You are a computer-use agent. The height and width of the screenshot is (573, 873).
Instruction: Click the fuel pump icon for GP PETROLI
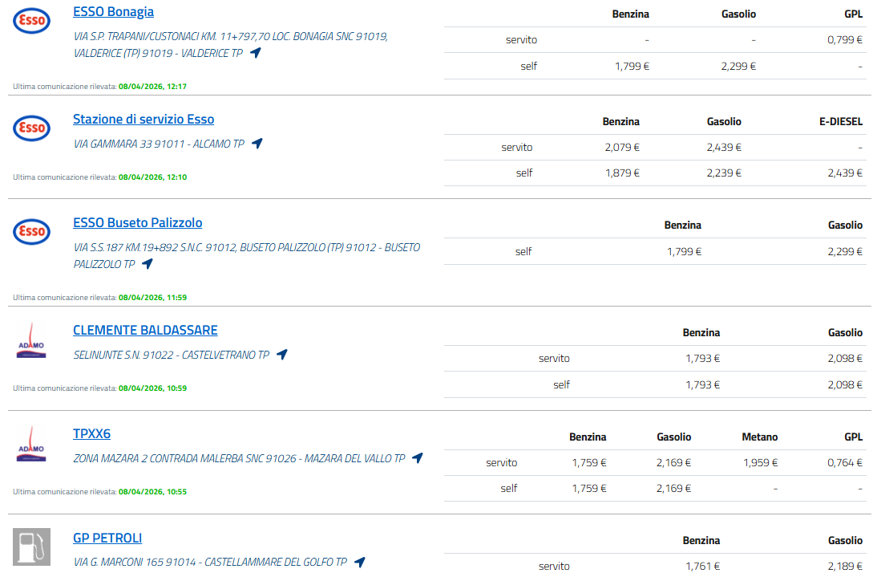[32, 547]
